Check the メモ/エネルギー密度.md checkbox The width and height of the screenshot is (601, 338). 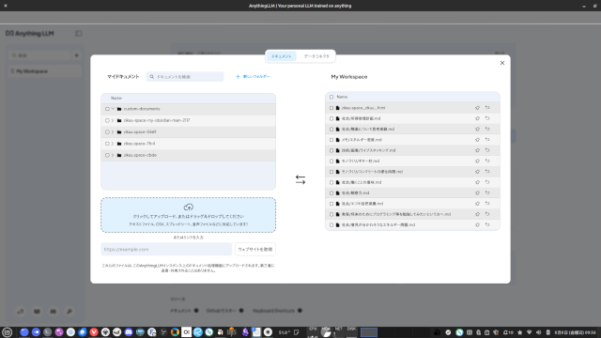[331, 140]
